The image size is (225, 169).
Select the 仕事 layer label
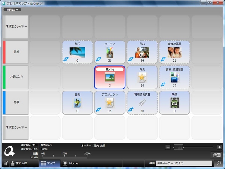pos(16,102)
